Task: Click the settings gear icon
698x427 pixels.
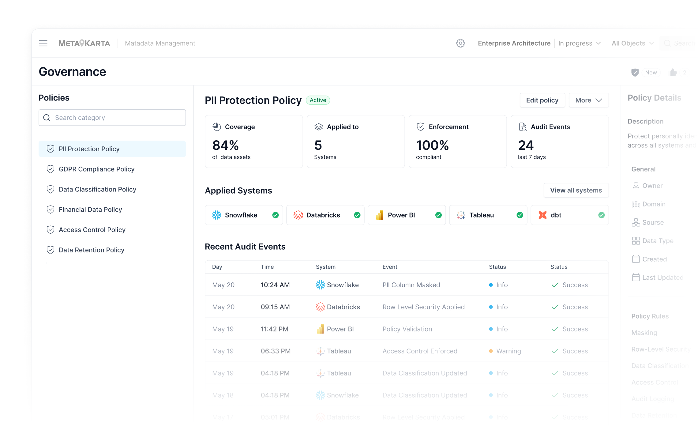Action: [x=460, y=43]
